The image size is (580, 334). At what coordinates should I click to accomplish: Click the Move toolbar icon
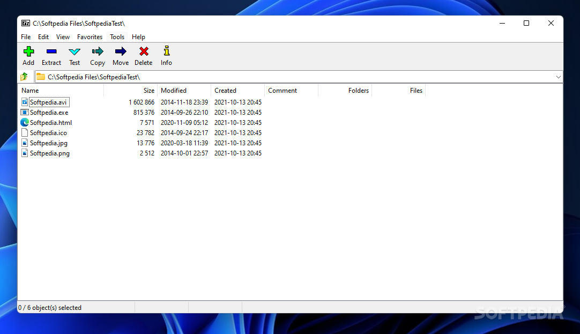tap(121, 51)
